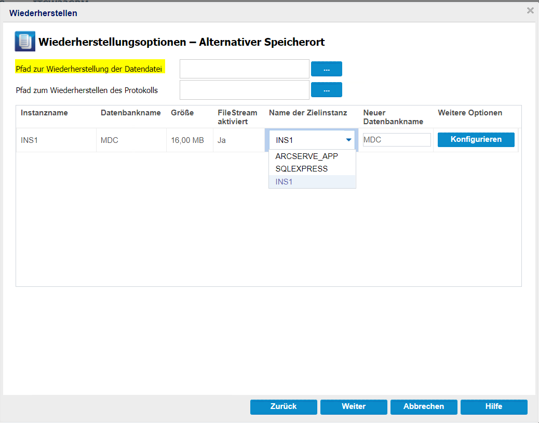Click the Instanzname column header
The width and height of the screenshot is (539, 423).
(x=44, y=113)
